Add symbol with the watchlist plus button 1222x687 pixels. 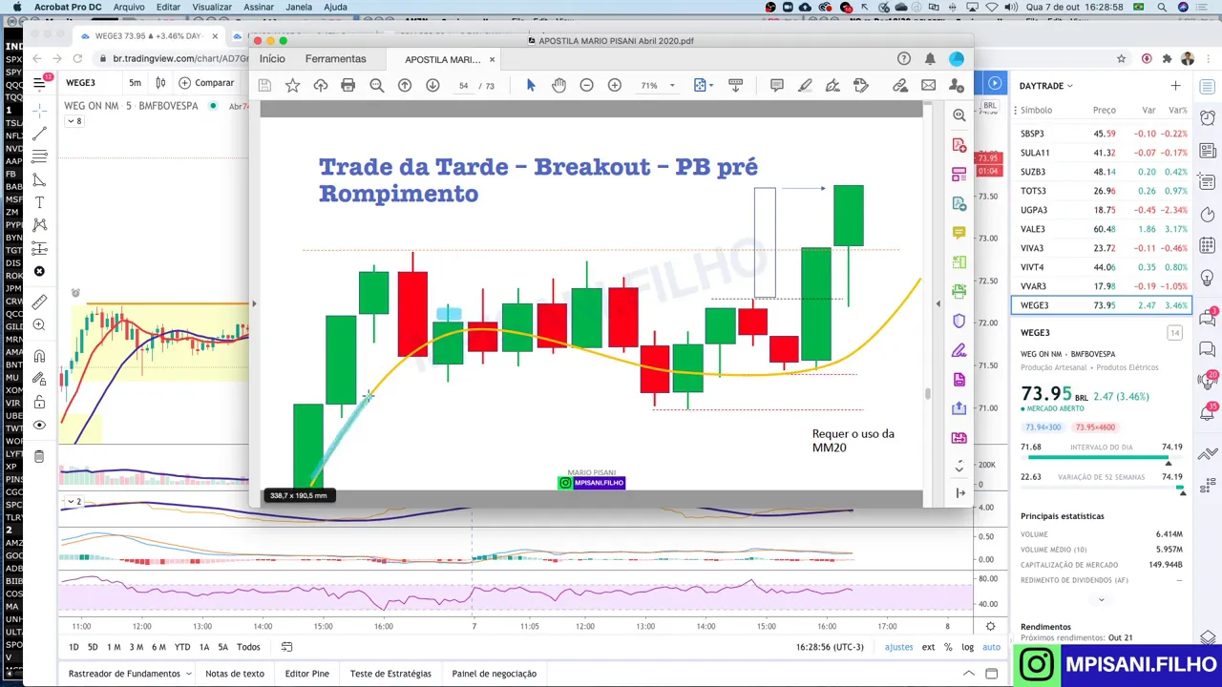tap(1175, 86)
